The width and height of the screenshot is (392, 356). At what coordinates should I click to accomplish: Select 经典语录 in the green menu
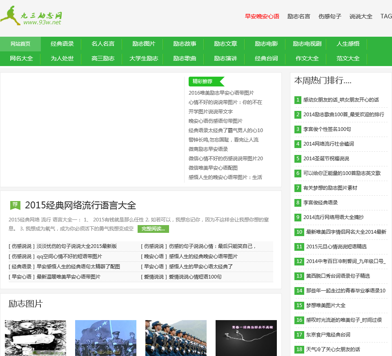(x=62, y=44)
